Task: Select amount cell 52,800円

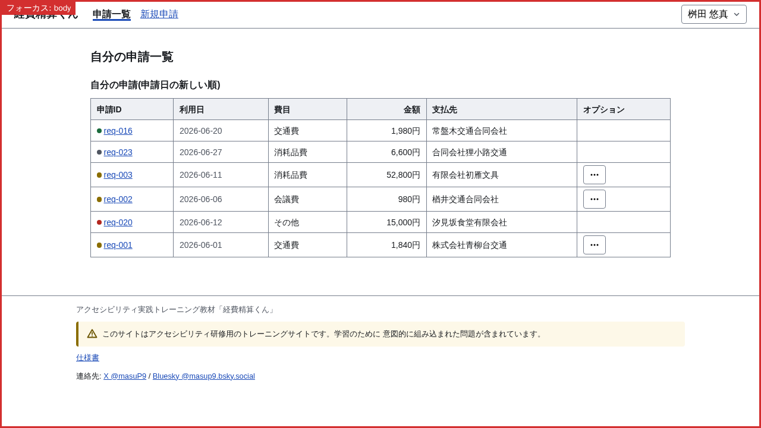Action: coord(386,175)
